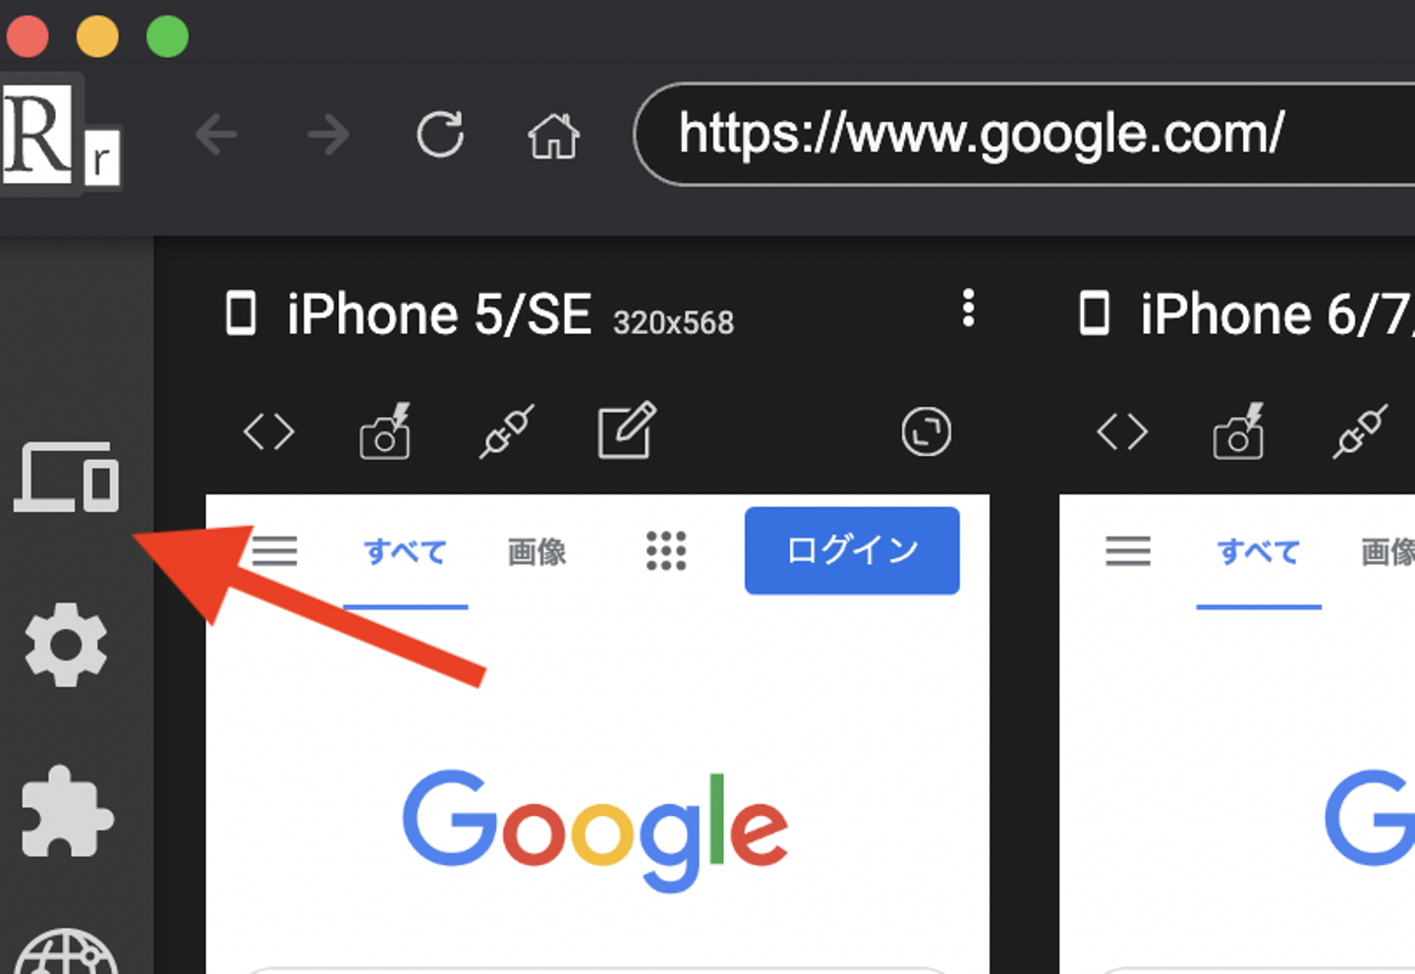Open the Google apps grid icon
1415x974 pixels.
pyautogui.click(x=666, y=551)
